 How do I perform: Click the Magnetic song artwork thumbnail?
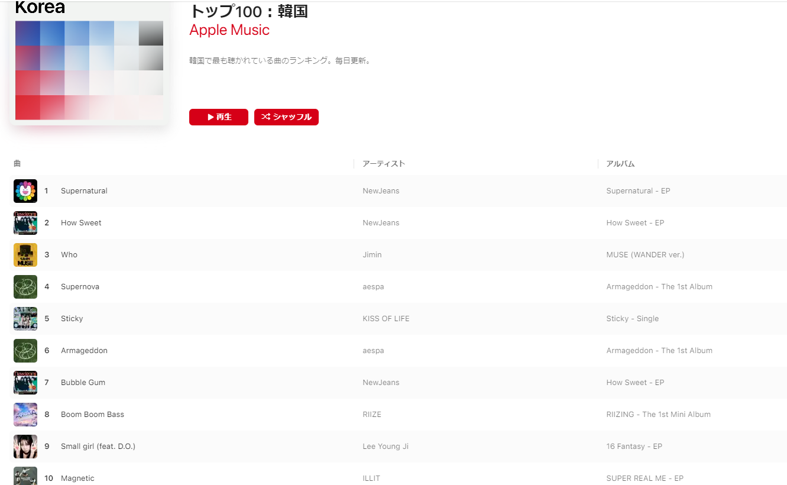pyautogui.click(x=25, y=476)
